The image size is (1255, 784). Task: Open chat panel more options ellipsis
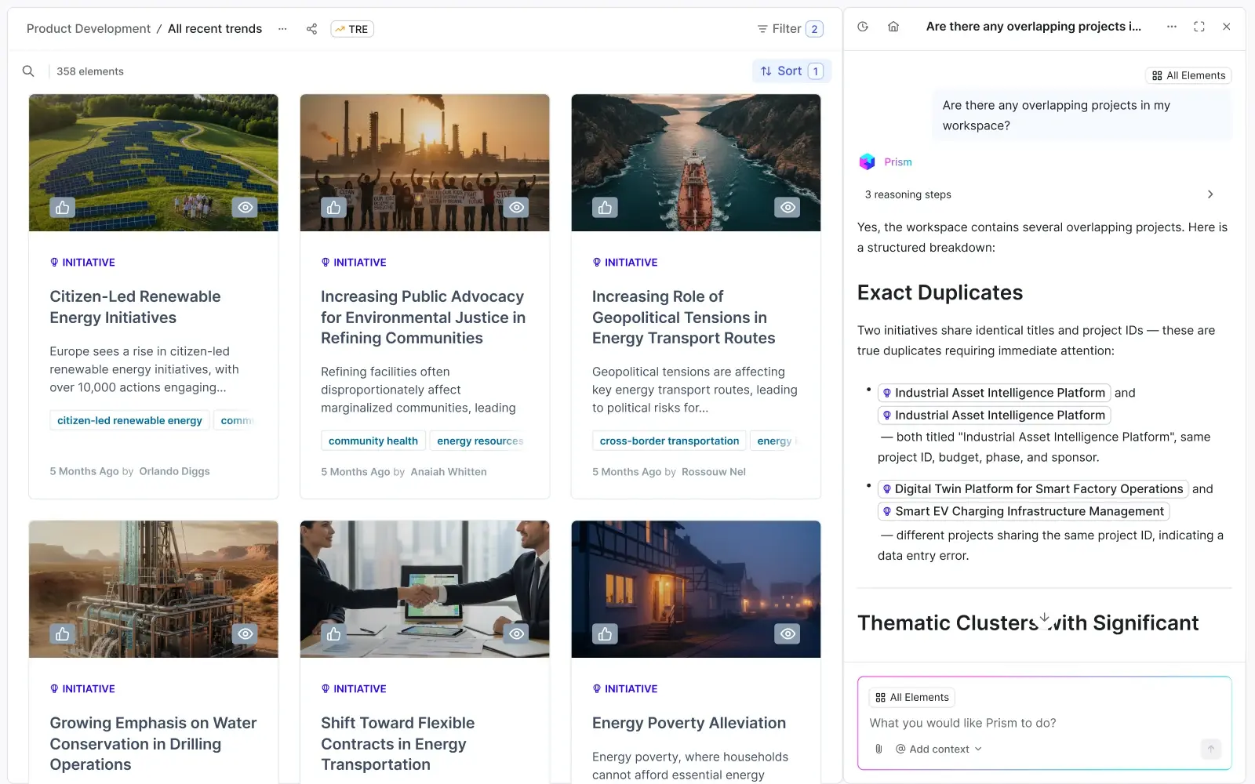(x=1172, y=27)
